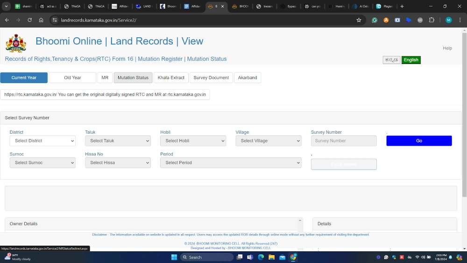The height and width of the screenshot is (263, 467).
Task: Launch Microsoft Edge from the taskbar
Action: pos(261,257)
